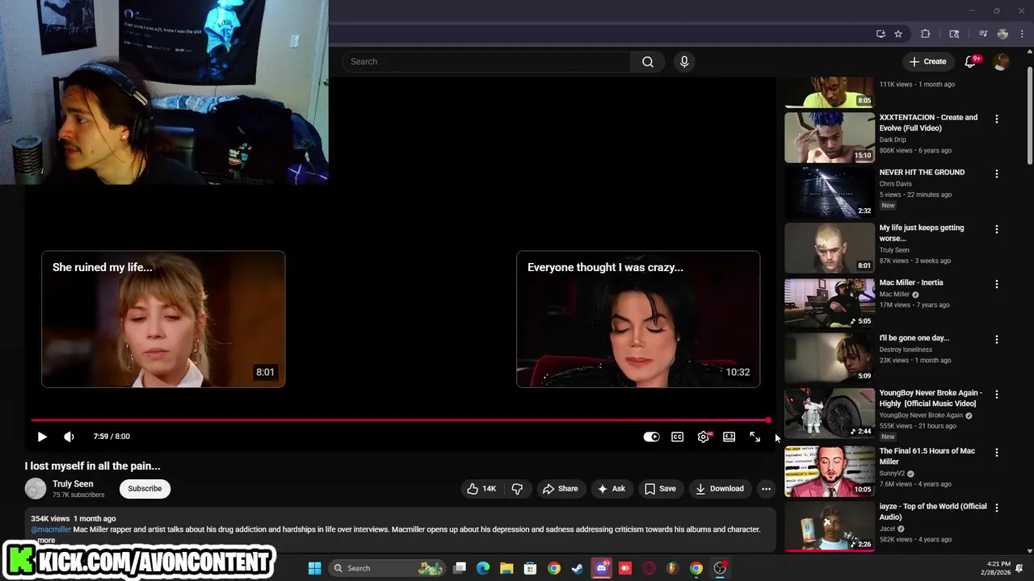Bookmark this page with star icon
This screenshot has height=581, width=1034.
[898, 34]
